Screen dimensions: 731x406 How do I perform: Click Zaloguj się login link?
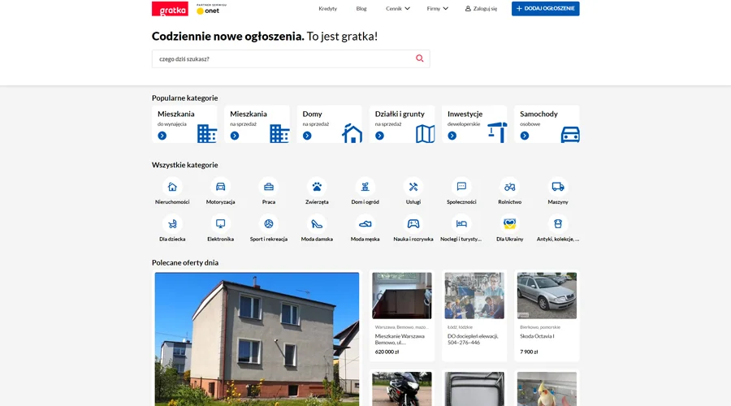click(x=481, y=8)
